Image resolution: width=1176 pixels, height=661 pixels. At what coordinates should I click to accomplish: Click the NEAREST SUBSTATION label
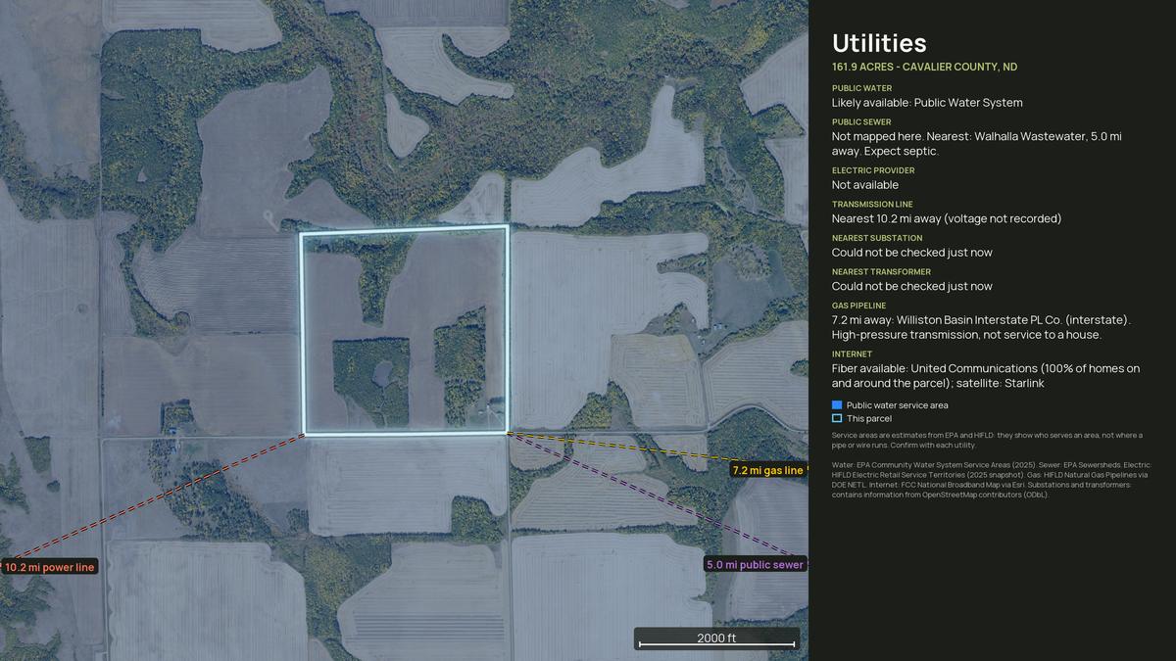pyautogui.click(x=877, y=238)
